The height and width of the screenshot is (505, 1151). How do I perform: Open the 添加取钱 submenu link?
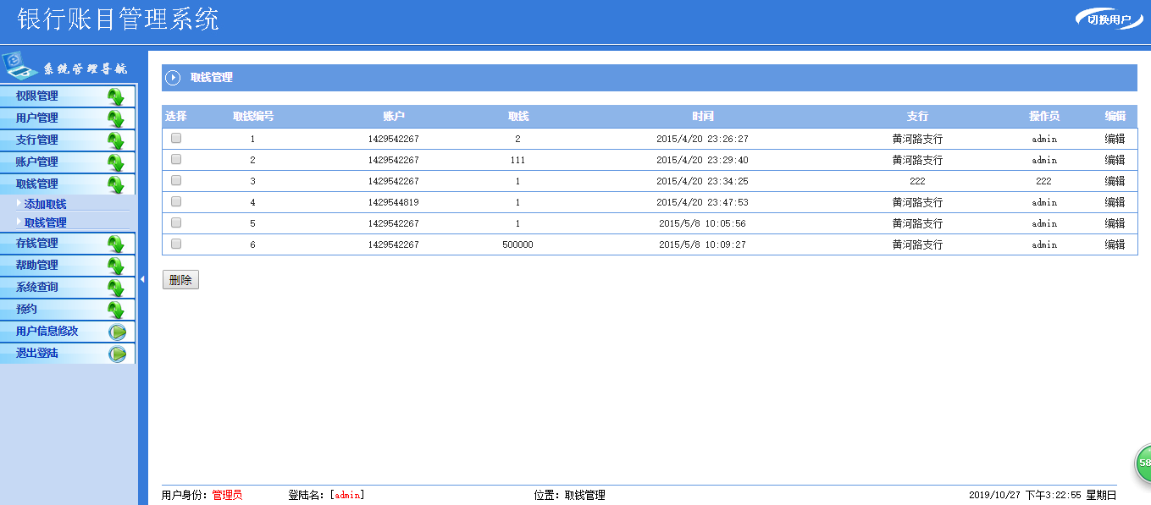pyautogui.click(x=45, y=204)
